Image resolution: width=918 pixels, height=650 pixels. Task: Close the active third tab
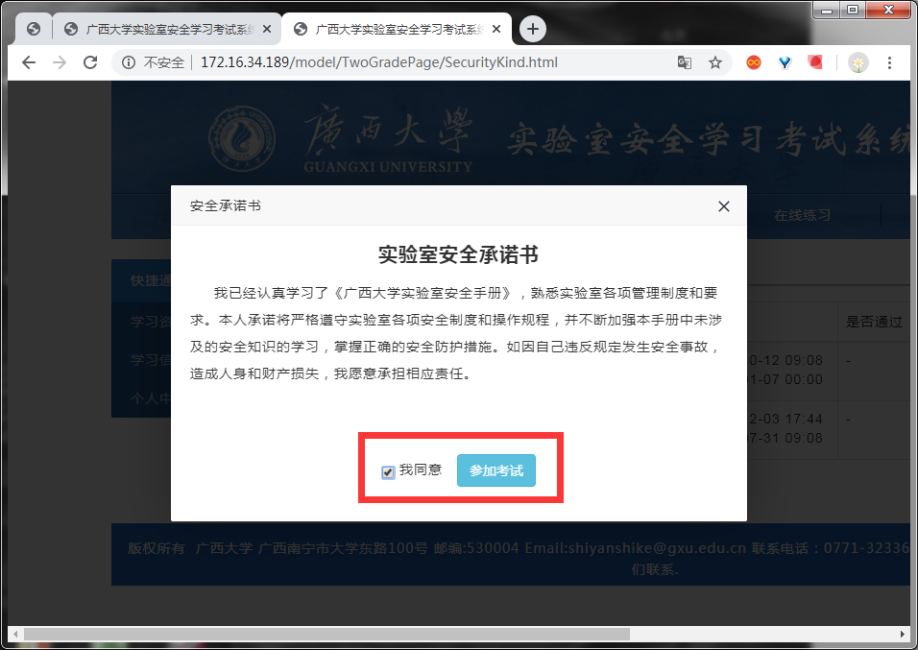[x=495, y=29]
